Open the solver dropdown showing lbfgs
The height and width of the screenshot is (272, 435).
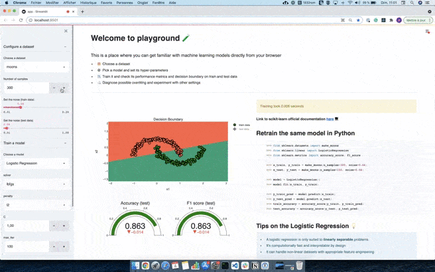(36, 184)
